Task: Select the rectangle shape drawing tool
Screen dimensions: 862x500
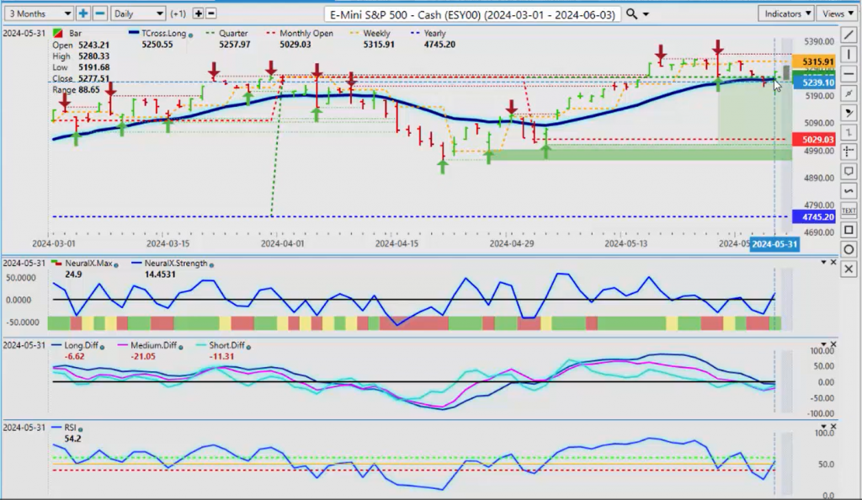Action: point(849,231)
